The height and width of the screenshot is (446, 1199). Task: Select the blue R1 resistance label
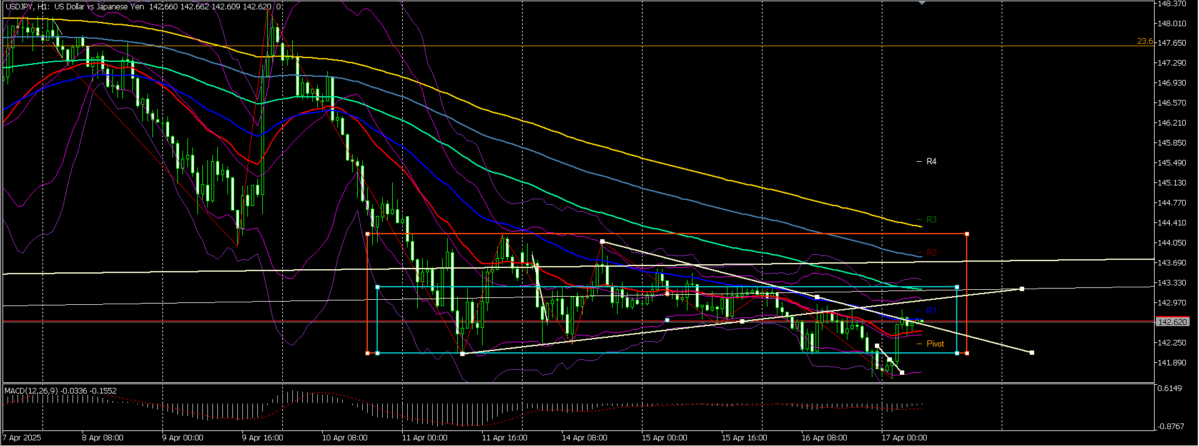pos(930,311)
